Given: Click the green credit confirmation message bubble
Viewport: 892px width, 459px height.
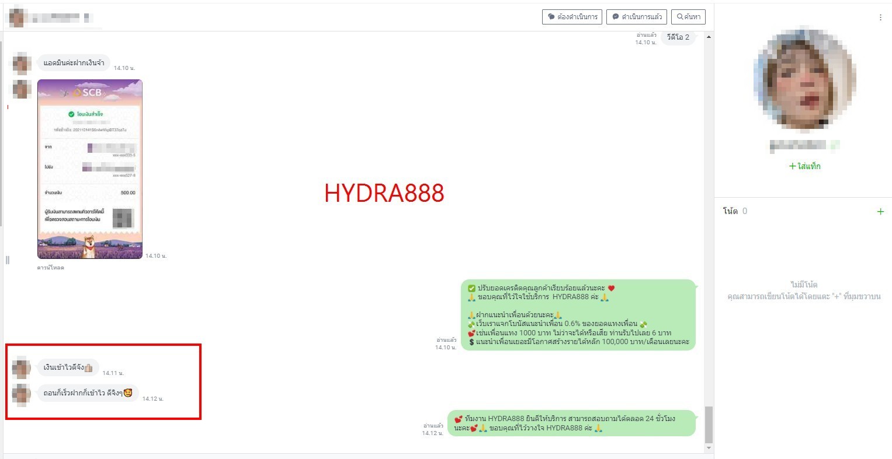Looking at the screenshot, I should click(578, 315).
